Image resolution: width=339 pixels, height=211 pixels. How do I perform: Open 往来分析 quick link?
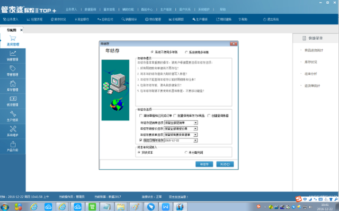[311, 74]
